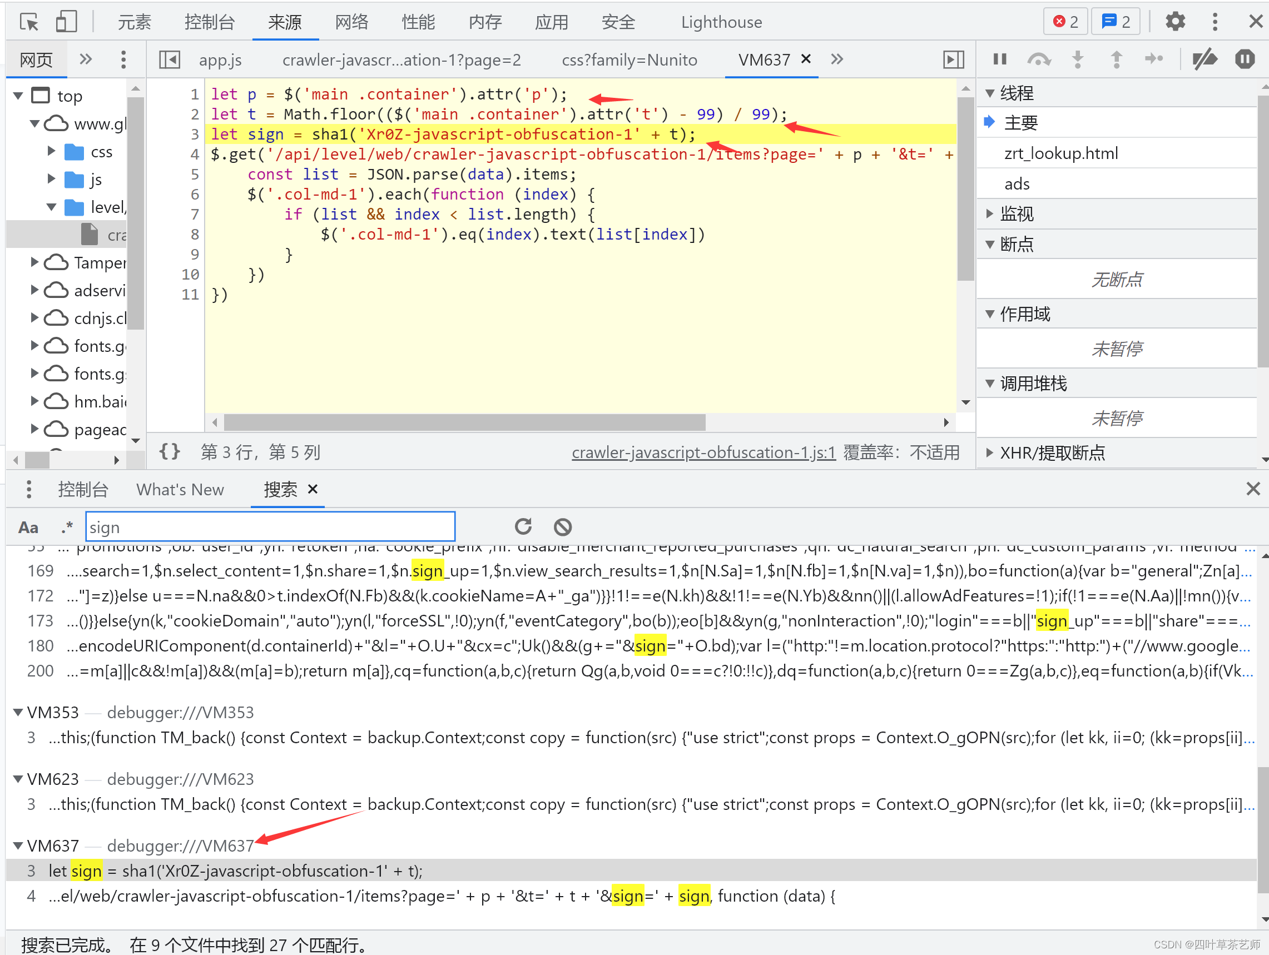Screen dimensions: 1269x955
Task: Step out of current function
Action: [1117, 59]
